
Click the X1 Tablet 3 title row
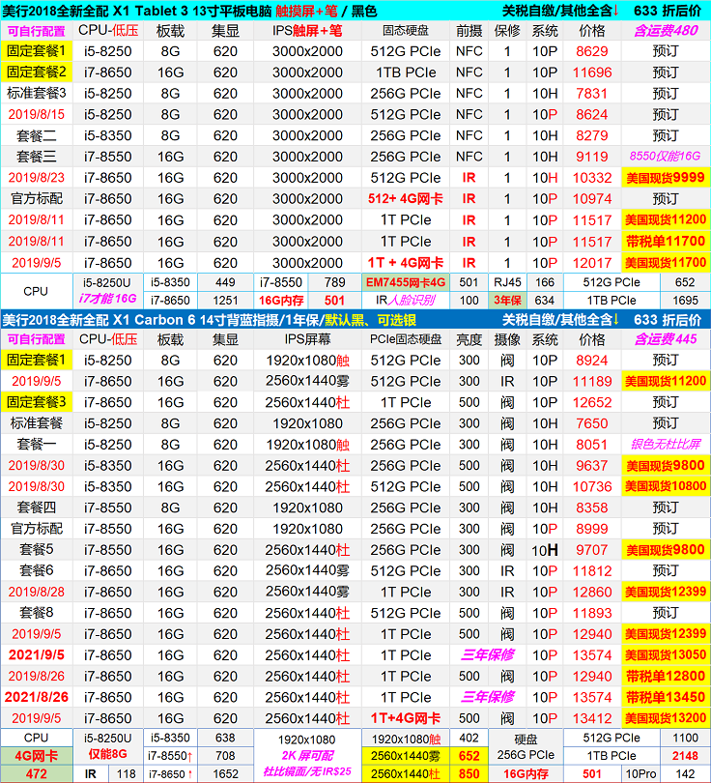click(x=355, y=11)
